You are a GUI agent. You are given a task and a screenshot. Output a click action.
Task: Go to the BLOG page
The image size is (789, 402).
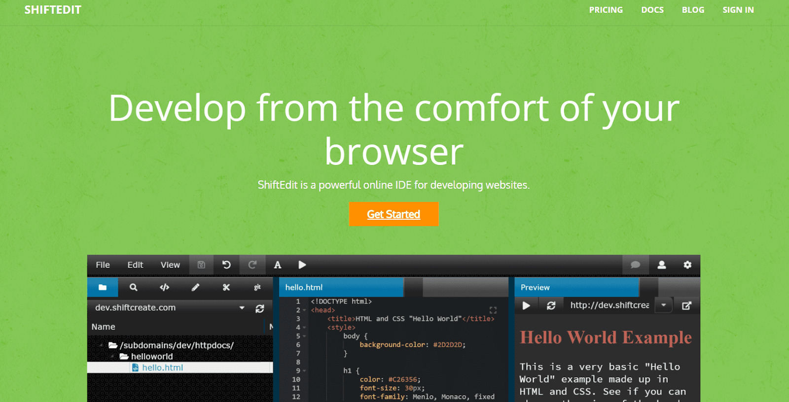(x=693, y=10)
